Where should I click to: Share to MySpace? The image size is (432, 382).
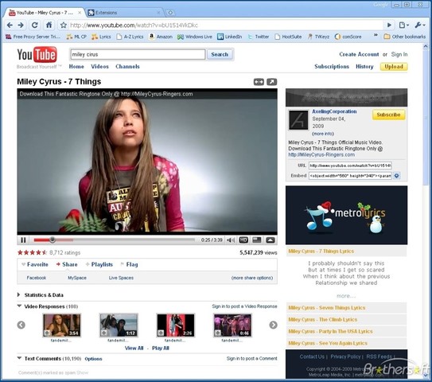(x=77, y=278)
